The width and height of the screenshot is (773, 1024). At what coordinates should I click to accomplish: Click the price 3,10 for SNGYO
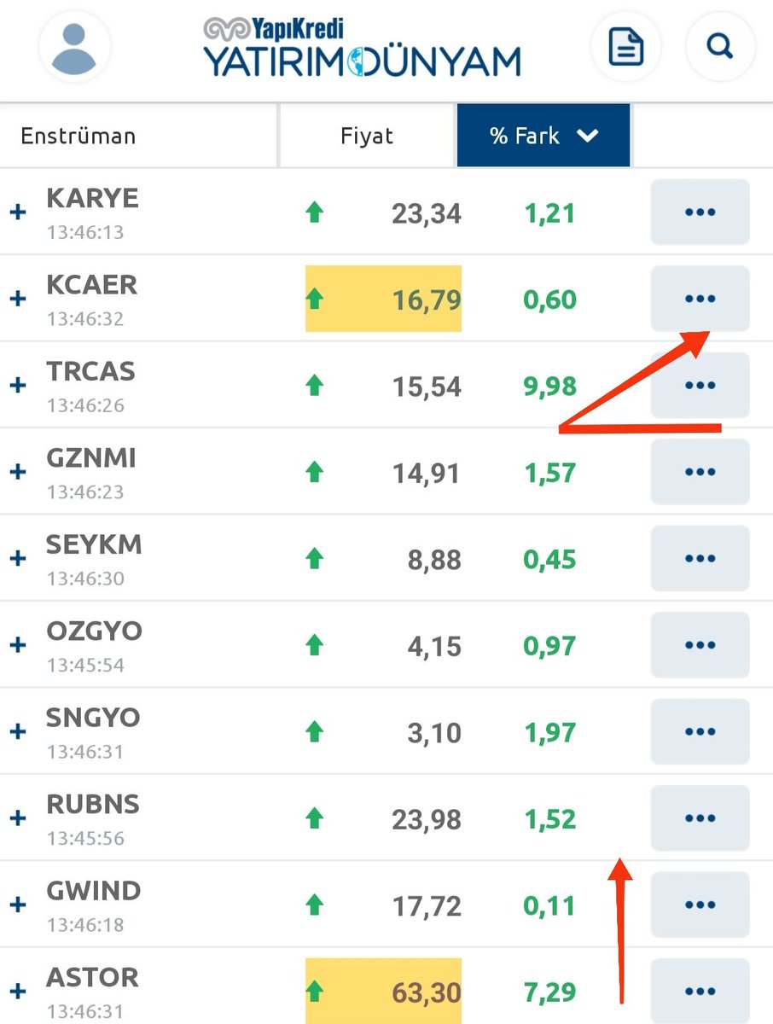433,733
